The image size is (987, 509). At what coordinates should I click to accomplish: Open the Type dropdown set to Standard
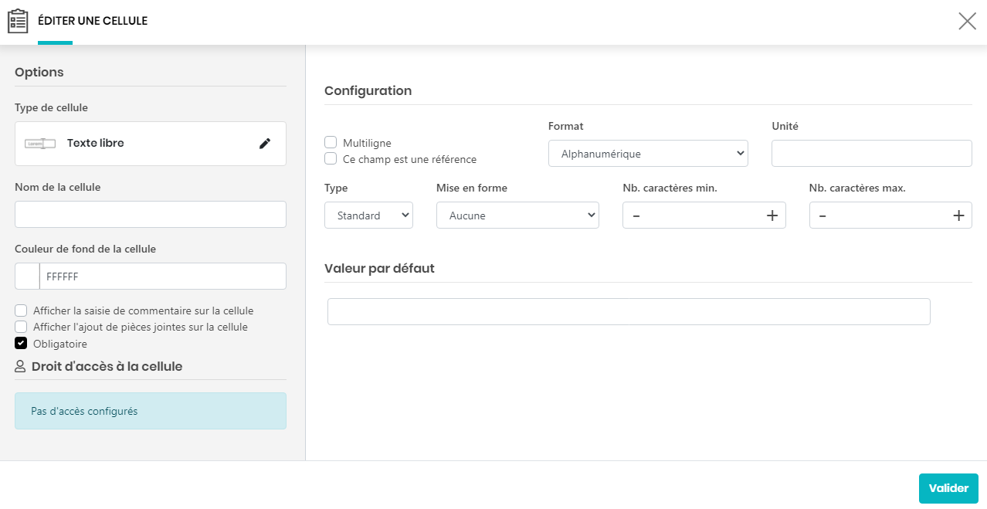[368, 215]
